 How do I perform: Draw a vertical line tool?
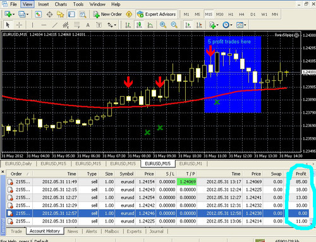[32, 25]
